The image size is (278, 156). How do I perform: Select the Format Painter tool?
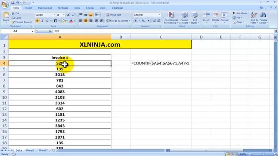(22, 22)
